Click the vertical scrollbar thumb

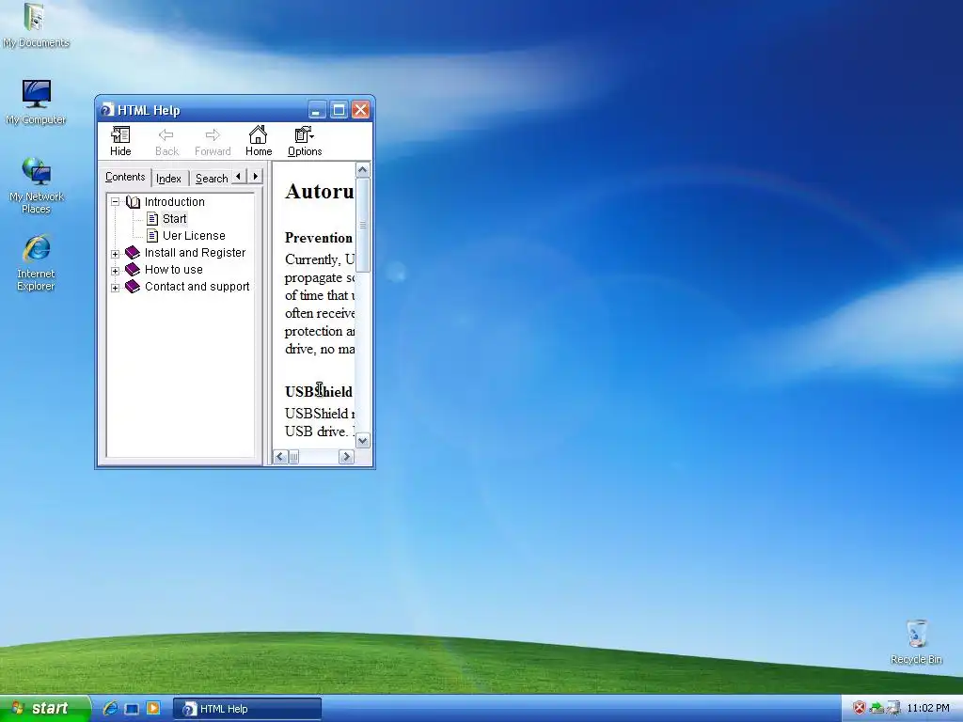[363, 225]
